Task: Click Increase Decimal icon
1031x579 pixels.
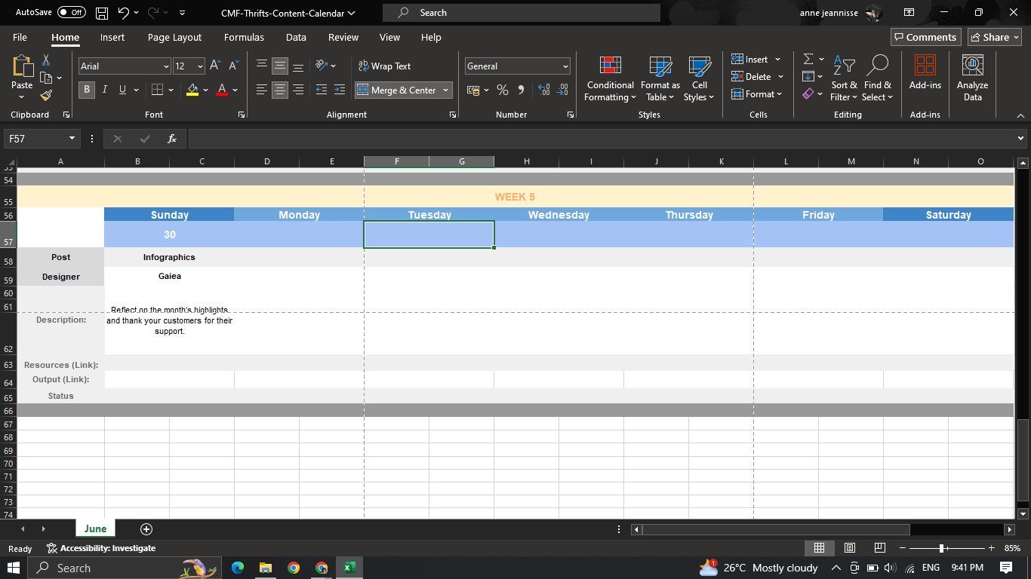Action: pyautogui.click(x=543, y=90)
